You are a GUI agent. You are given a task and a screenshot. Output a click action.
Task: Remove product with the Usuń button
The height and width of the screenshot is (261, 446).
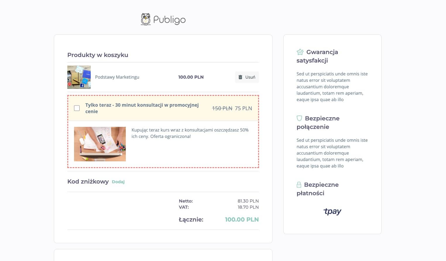tap(247, 77)
